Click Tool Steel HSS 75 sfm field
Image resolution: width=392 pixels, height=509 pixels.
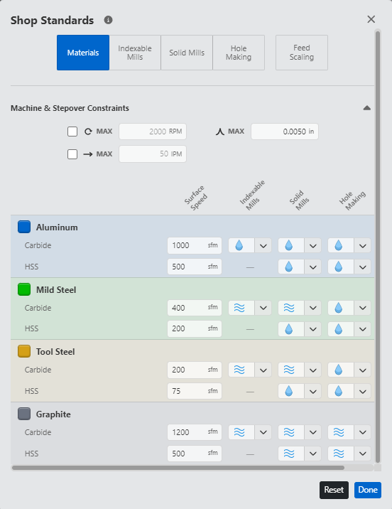coord(195,391)
